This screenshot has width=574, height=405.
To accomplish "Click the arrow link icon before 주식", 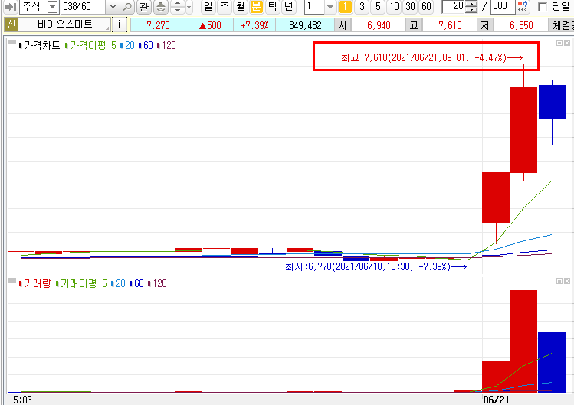I will [11, 7].
